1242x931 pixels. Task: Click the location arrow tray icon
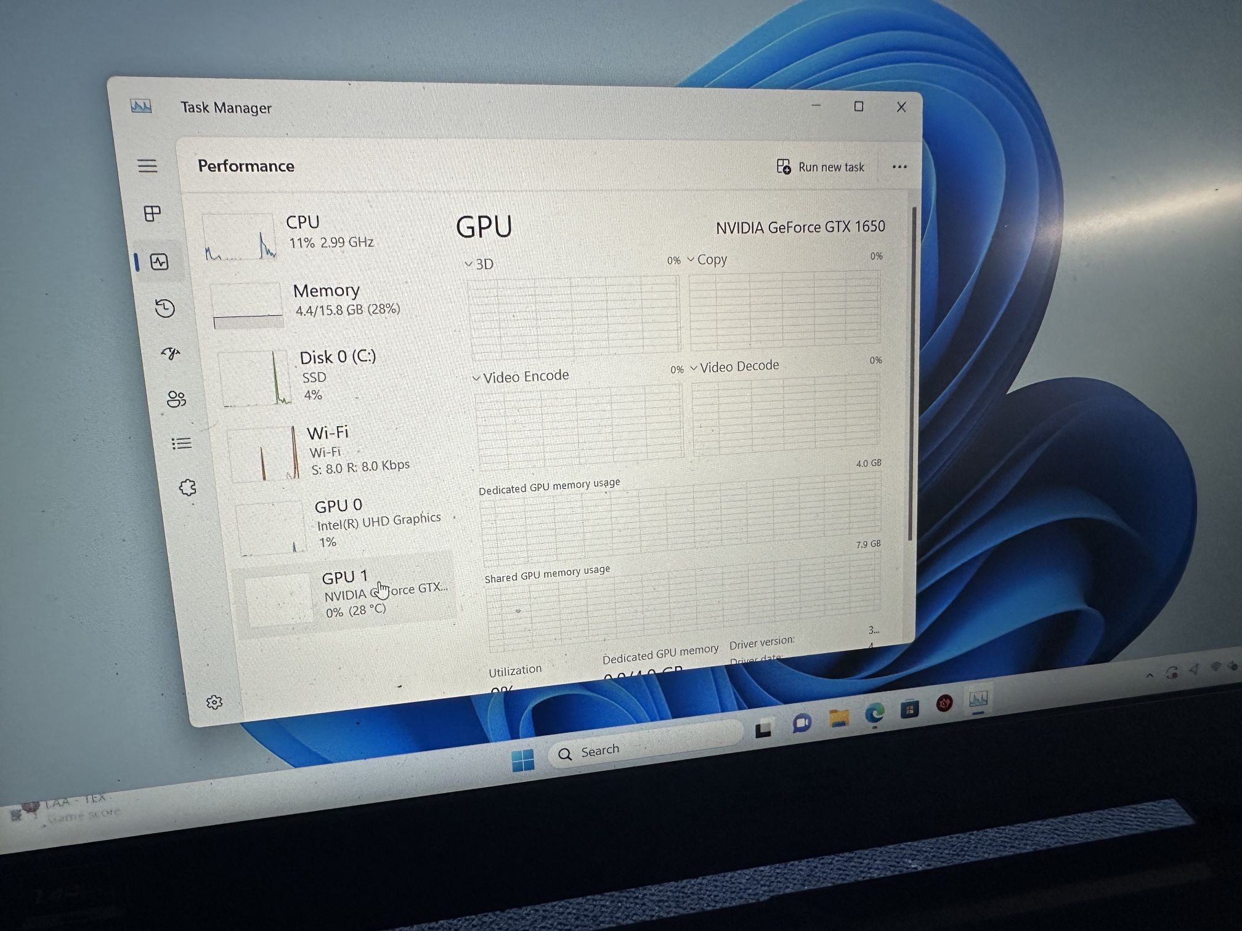[1195, 669]
